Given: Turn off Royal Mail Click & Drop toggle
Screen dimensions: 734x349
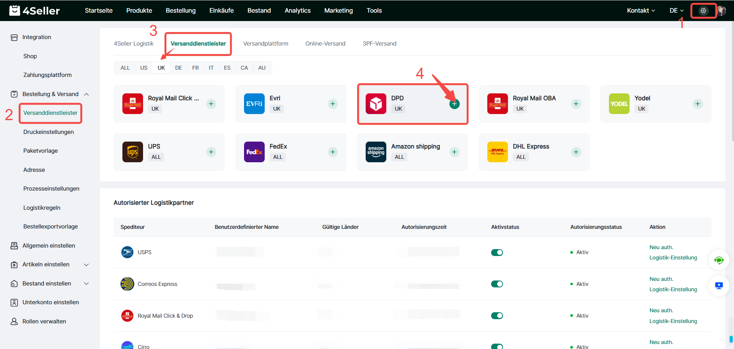Looking at the screenshot, I should (497, 316).
